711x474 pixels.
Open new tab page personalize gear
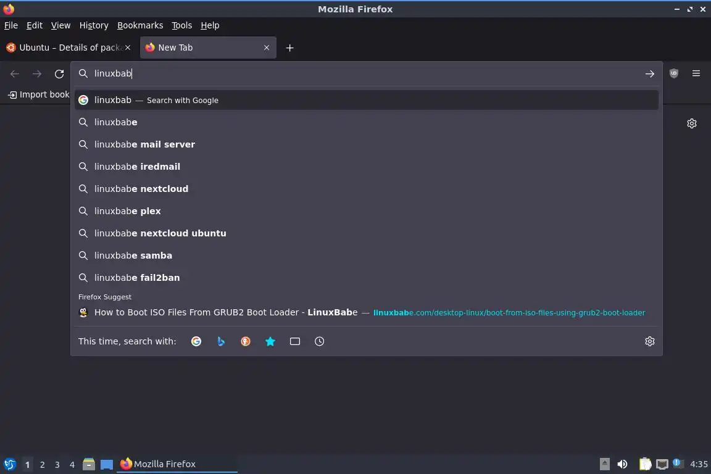tap(691, 123)
